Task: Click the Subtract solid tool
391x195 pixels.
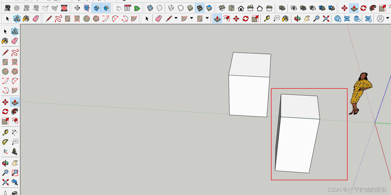Action: [313, 8]
